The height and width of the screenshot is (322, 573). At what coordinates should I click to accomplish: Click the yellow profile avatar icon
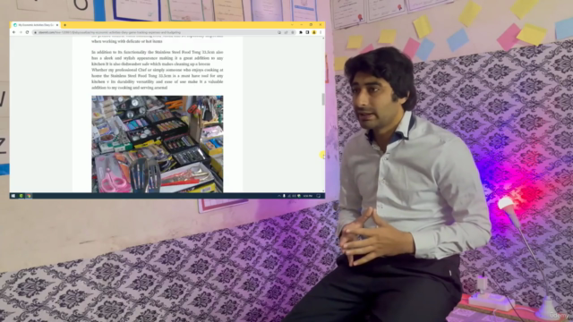tap(314, 32)
